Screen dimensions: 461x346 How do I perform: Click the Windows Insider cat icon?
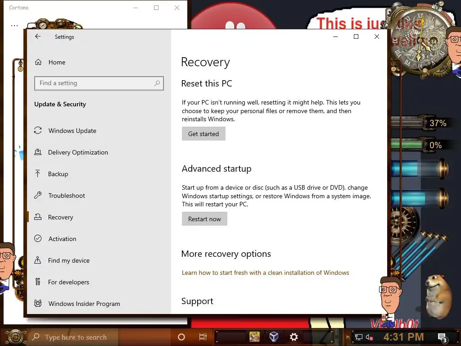point(38,303)
